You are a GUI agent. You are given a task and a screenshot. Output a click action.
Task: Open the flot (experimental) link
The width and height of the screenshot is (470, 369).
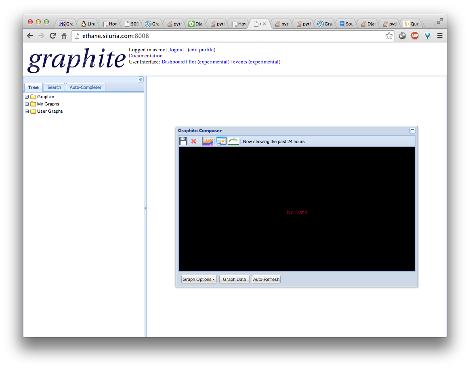click(x=209, y=62)
